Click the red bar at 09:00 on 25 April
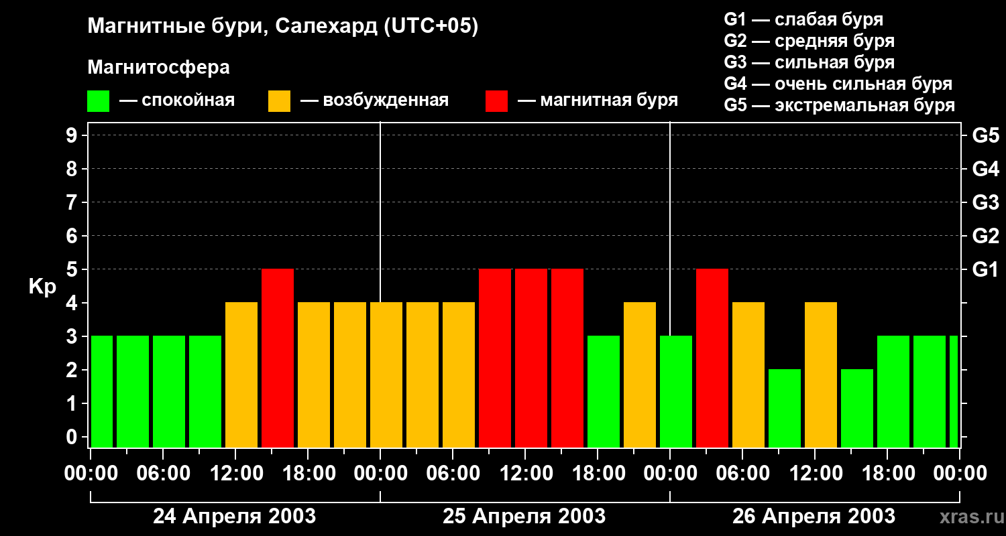The width and height of the screenshot is (1006, 536). (495, 358)
